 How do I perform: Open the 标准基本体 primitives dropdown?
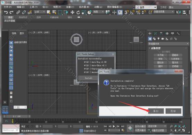click(168, 44)
